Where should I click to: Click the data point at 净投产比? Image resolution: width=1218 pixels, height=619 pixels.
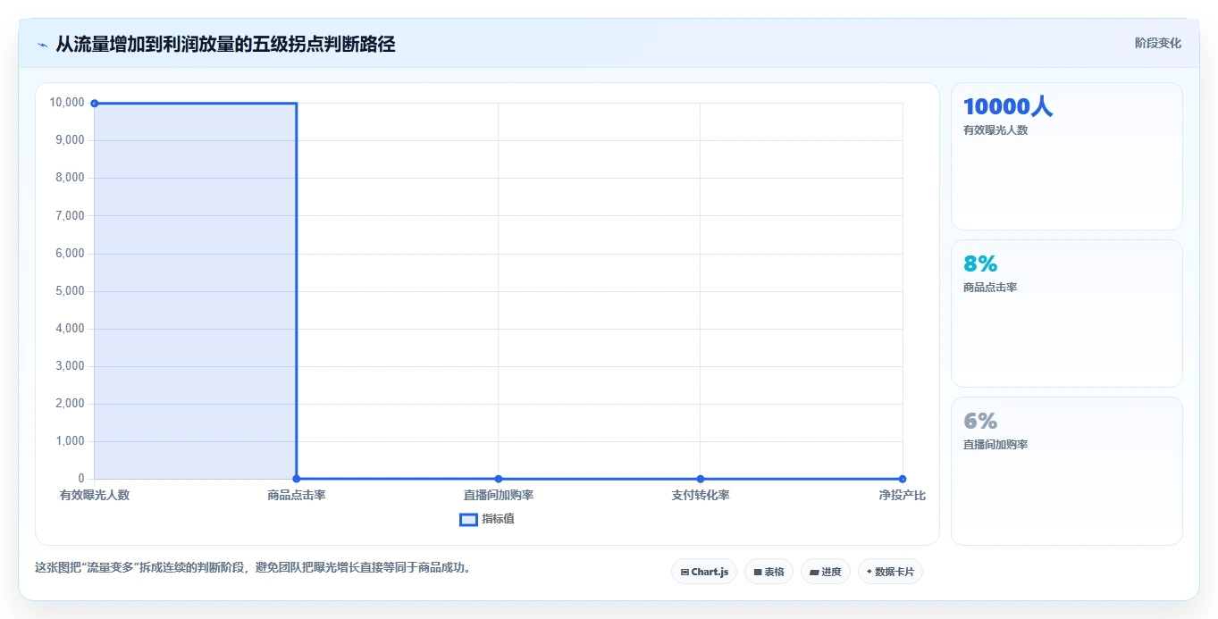902,479
